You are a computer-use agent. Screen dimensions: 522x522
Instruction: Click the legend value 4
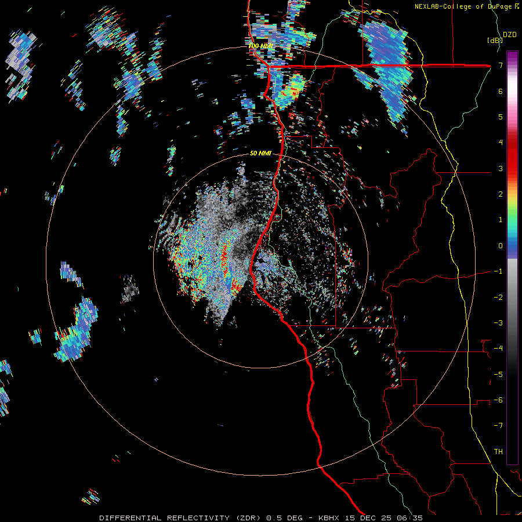[501, 143]
